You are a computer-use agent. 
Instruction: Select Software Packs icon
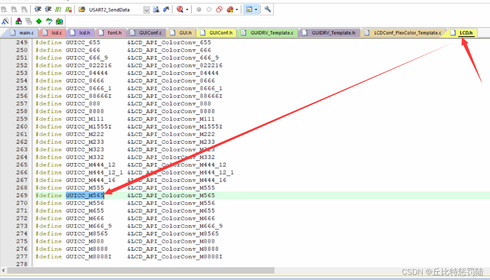coord(49,21)
